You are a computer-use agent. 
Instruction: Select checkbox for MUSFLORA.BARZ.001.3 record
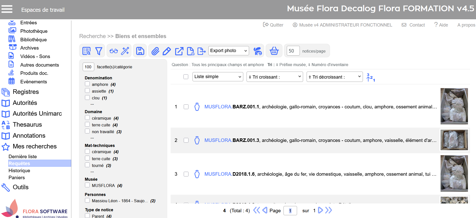pyautogui.click(x=186, y=140)
